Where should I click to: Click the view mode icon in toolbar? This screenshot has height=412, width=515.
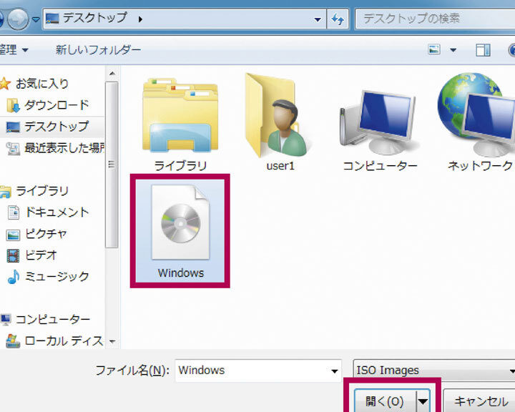pyautogui.click(x=434, y=50)
